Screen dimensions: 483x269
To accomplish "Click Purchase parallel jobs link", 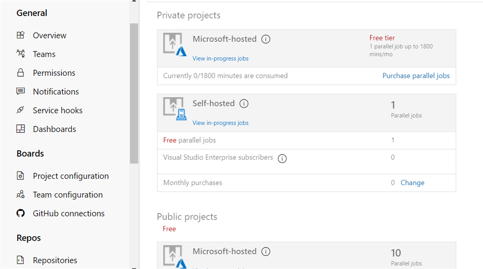I will coord(416,76).
